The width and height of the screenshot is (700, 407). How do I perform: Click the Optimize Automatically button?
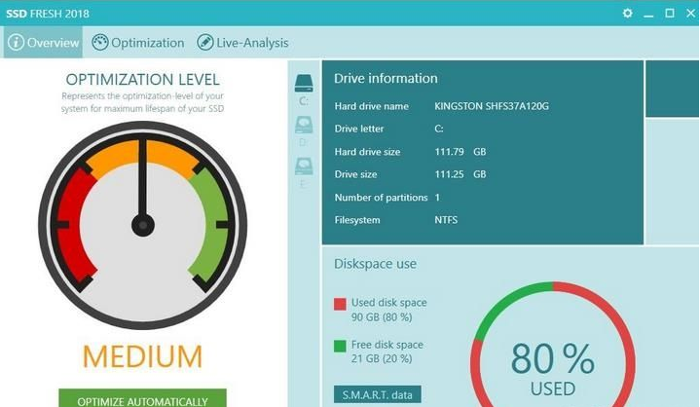[x=142, y=398]
